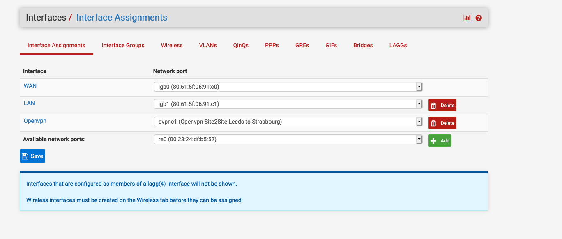Select the GIFs tab
Viewport: 562px width, 239px height.
[331, 45]
